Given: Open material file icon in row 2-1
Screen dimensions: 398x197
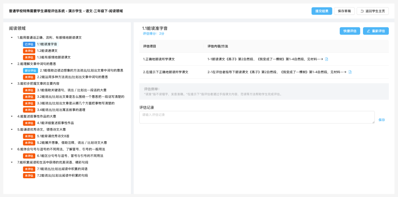Looking at the screenshot, I should pyautogui.click(x=350, y=72).
